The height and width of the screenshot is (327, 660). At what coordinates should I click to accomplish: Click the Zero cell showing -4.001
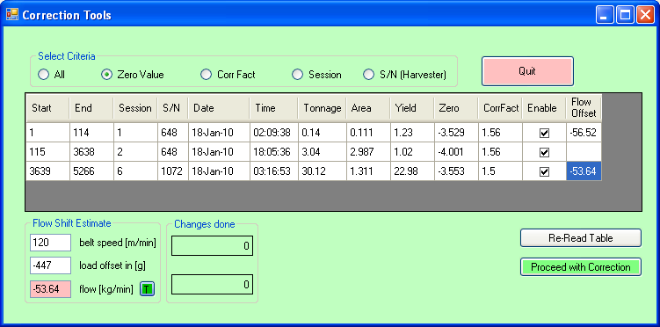point(456,152)
